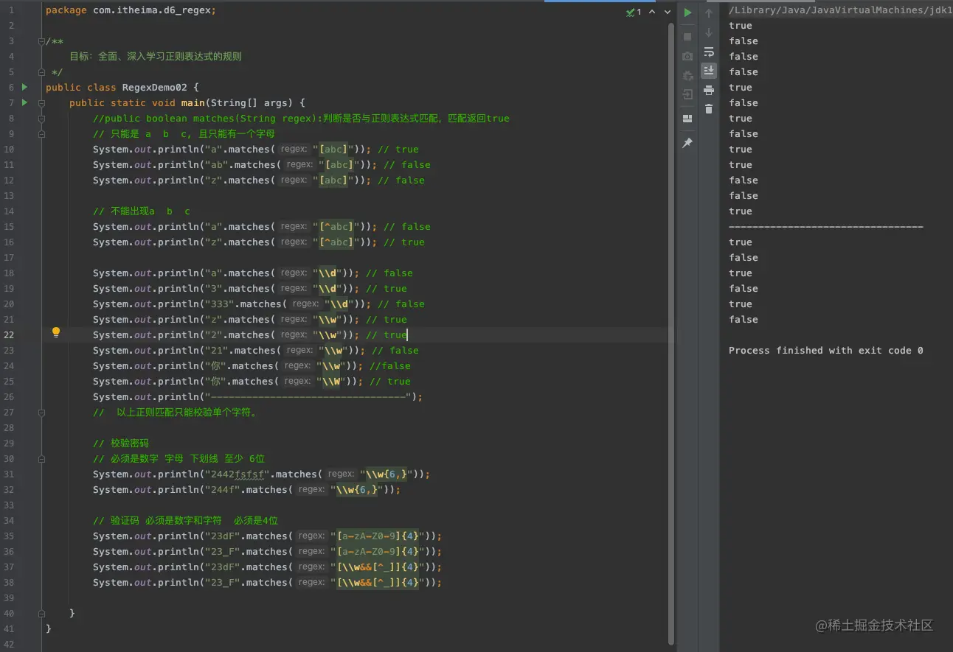
Task: Click 'Process finished with exit code 0'
Action: point(826,351)
